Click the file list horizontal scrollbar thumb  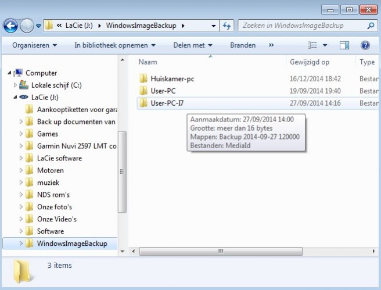(x=221, y=251)
